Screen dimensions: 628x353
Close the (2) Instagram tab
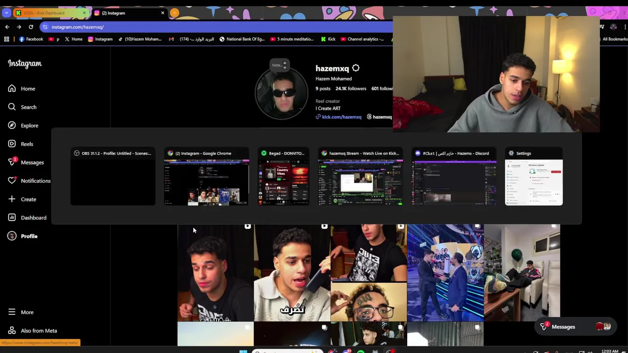coord(163,13)
